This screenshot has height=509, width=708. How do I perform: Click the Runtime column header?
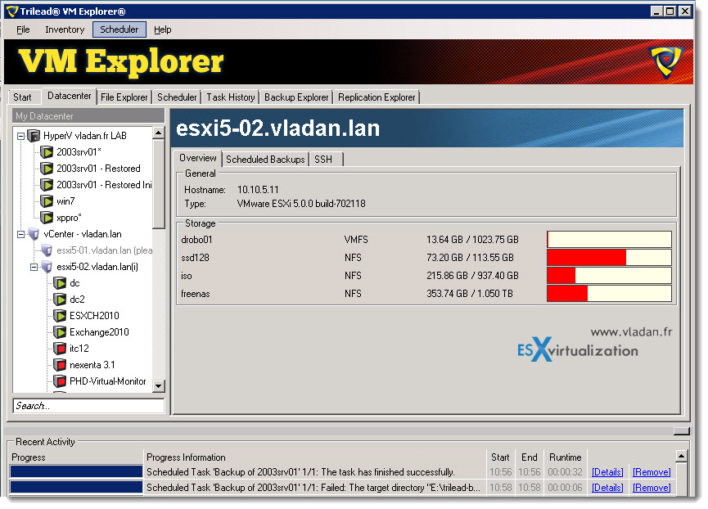[565, 457]
